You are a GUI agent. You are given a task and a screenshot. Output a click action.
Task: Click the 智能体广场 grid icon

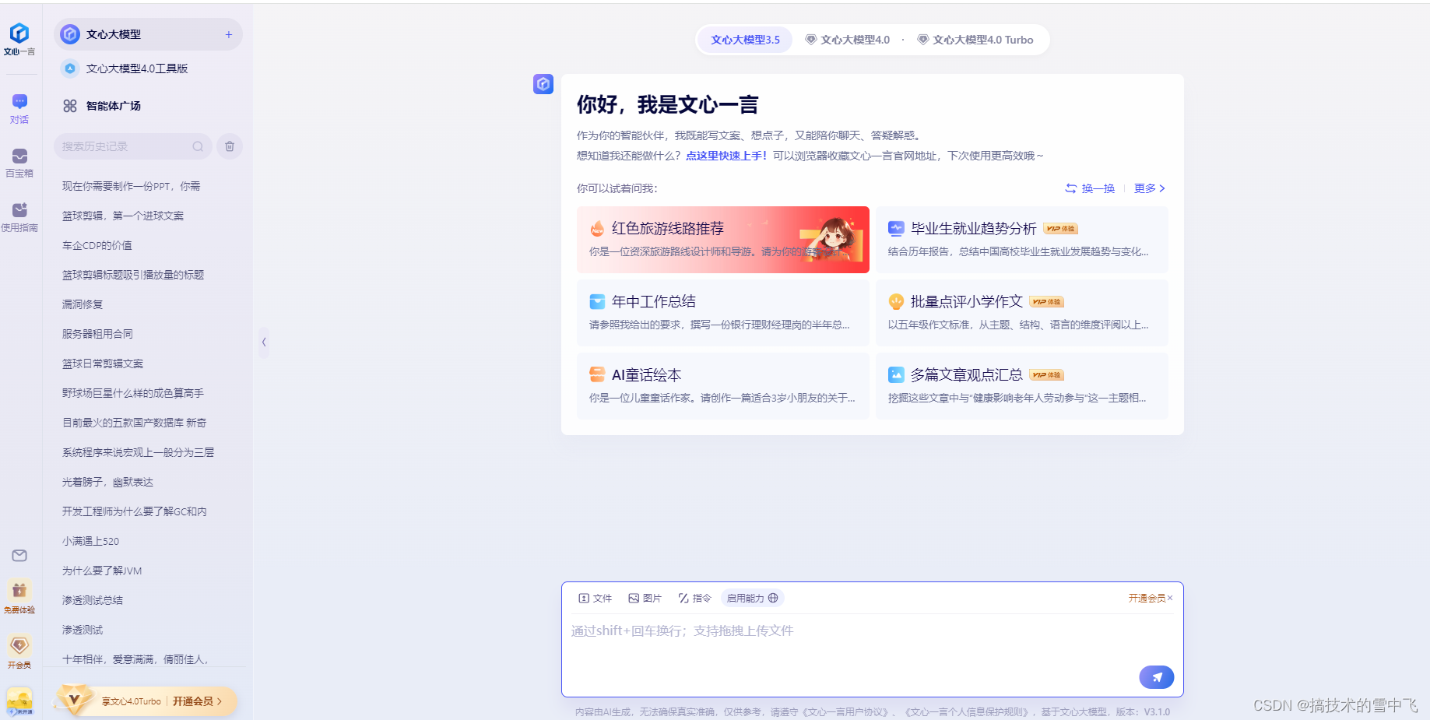coord(70,106)
